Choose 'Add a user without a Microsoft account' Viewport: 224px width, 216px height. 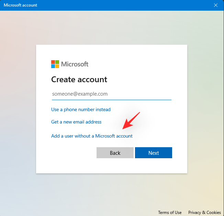click(92, 136)
